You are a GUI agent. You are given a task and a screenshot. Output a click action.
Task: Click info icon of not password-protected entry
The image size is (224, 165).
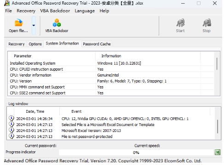[11, 136]
